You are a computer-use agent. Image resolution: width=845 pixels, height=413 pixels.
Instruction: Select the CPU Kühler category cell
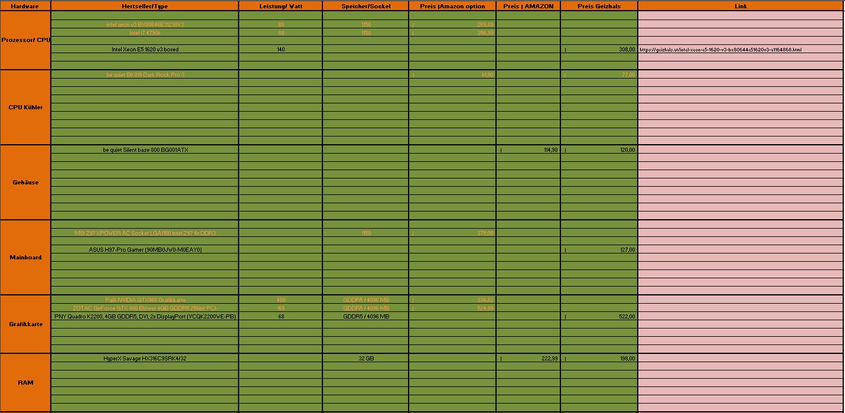click(25, 108)
